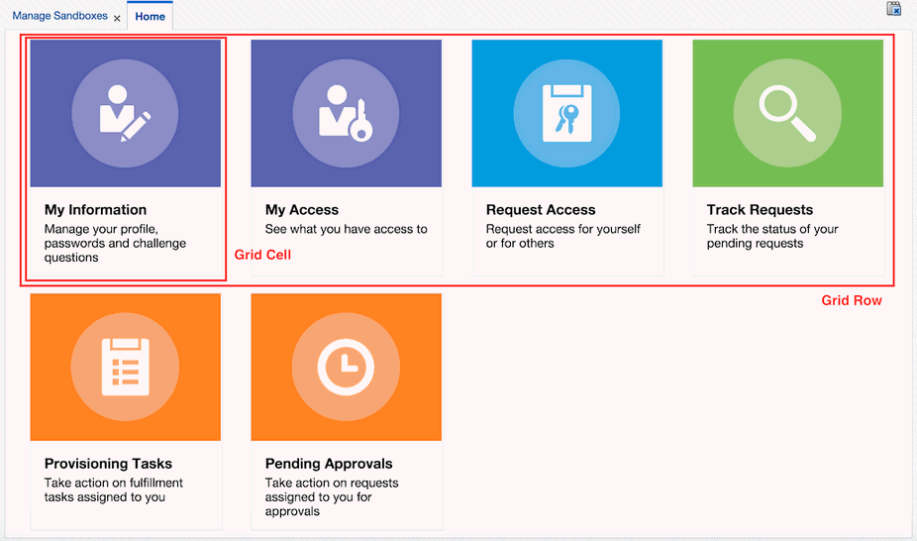
Task: Open the Pending Approvals clock icon
Action: pos(347,368)
